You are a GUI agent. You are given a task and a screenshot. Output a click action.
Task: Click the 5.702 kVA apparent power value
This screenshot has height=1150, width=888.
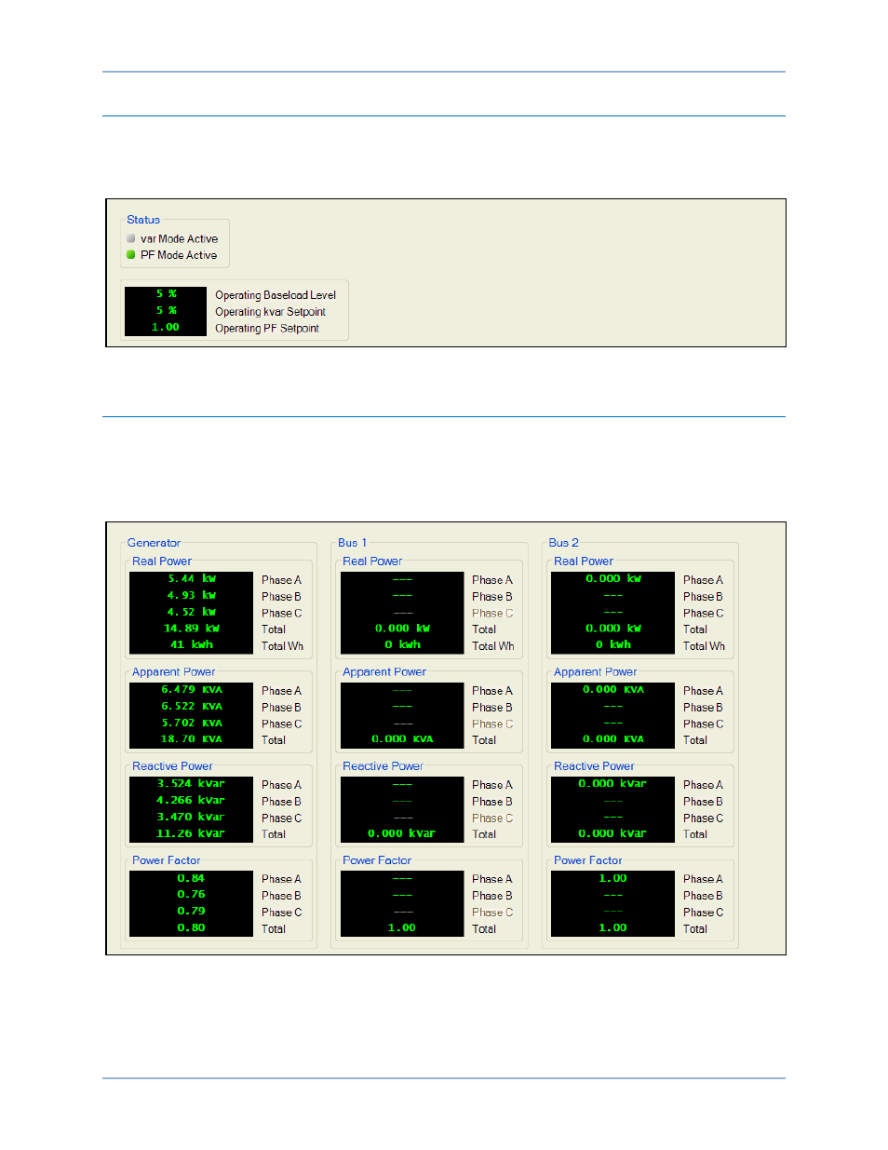click(x=192, y=724)
